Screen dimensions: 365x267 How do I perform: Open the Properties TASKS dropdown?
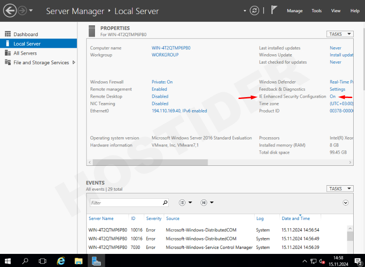(x=340, y=34)
